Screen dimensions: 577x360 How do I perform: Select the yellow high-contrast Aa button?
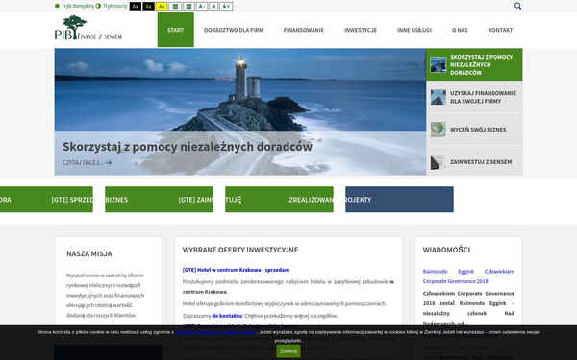coord(162,7)
